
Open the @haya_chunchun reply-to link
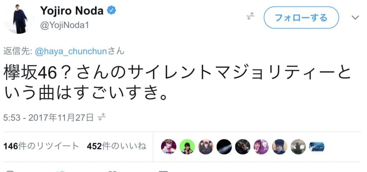point(71,52)
